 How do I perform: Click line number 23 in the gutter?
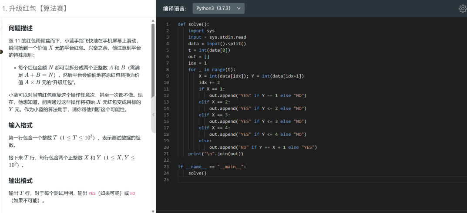coord(167,167)
